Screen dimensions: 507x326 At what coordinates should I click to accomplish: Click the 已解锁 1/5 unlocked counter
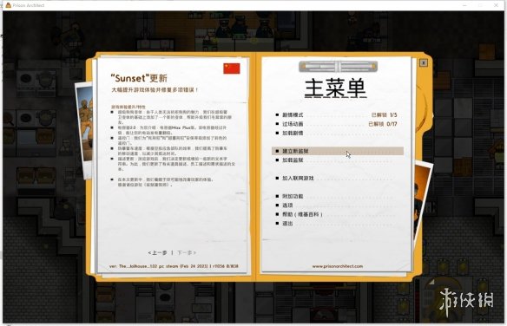pyautogui.click(x=384, y=115)
